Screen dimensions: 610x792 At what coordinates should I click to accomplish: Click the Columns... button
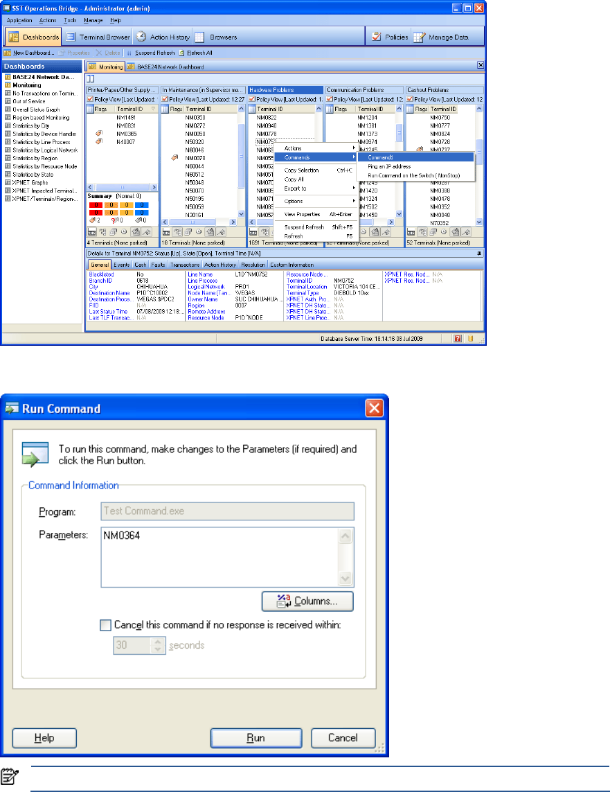(x=307, y=601)
